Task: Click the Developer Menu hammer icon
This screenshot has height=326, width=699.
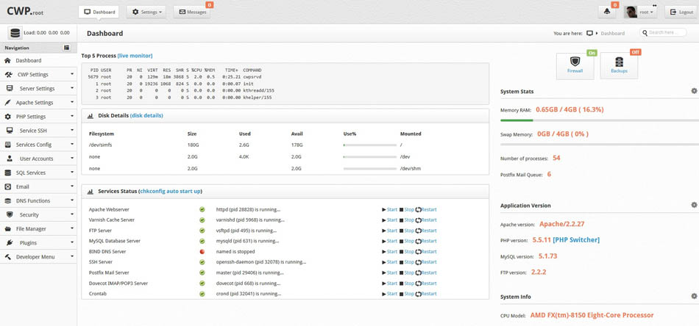Action: click(7, 257)
